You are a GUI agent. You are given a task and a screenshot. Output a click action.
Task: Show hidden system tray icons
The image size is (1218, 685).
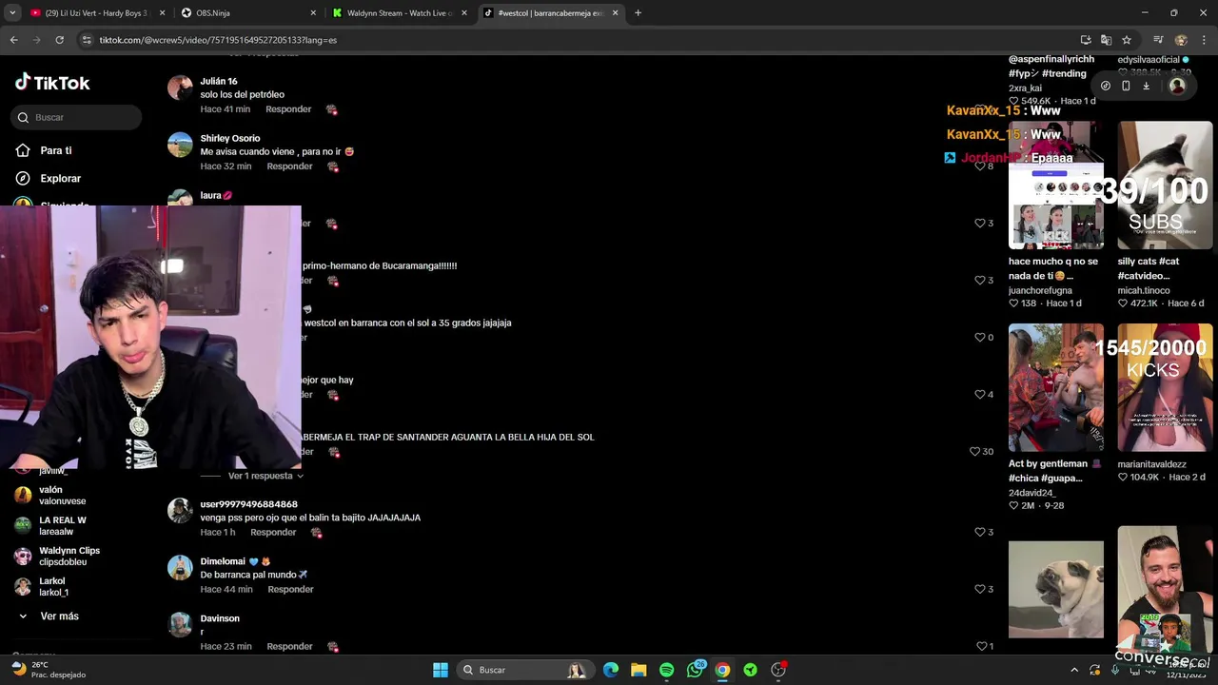coord(1074,670)
